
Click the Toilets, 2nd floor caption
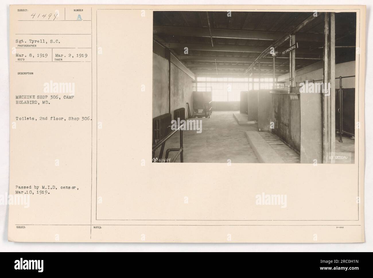coord(54,117)
